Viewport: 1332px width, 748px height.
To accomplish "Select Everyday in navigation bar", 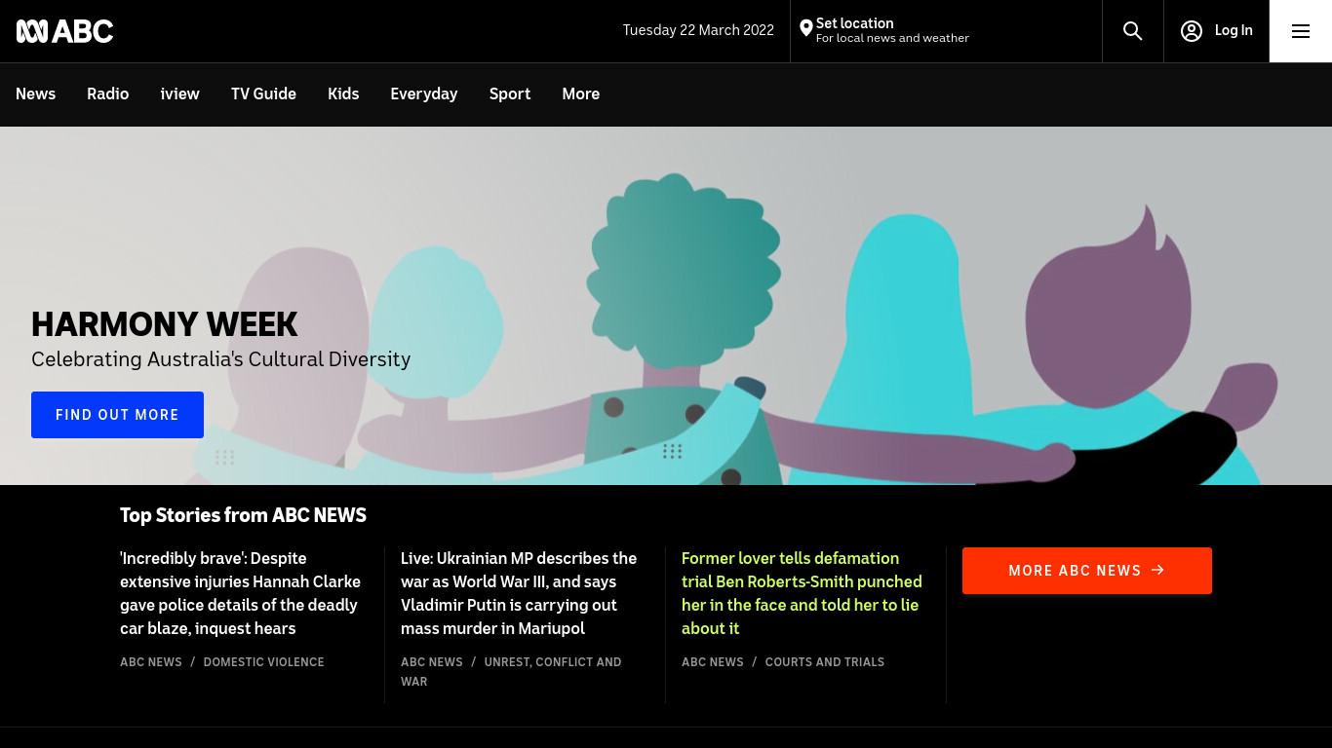I will coord(423,94).
